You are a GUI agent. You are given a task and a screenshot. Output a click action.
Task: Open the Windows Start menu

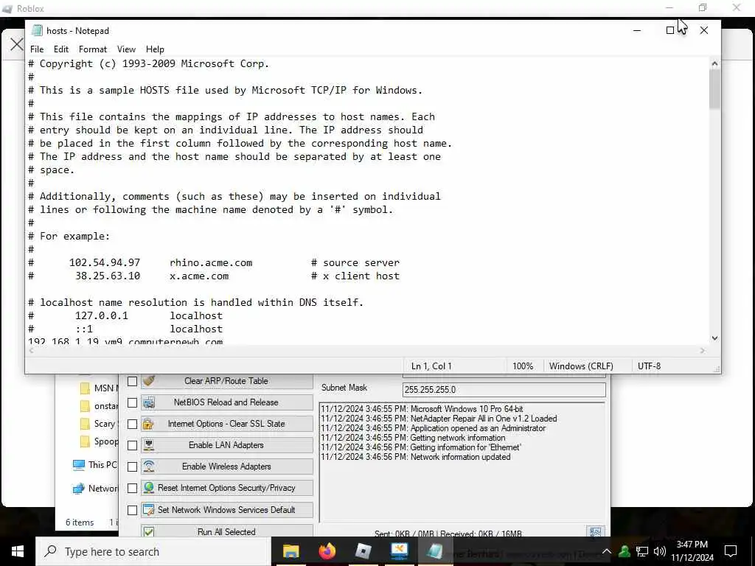coord(18,551)
